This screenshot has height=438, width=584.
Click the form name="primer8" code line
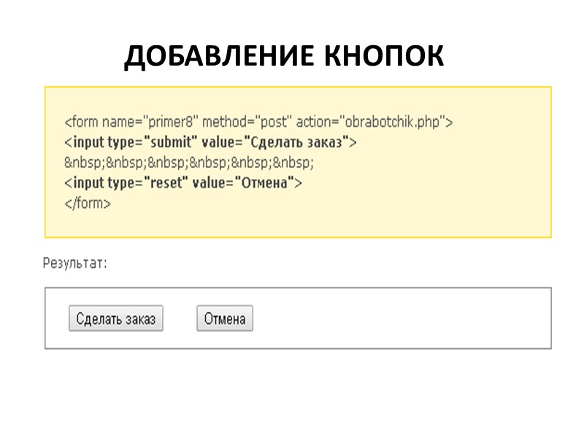click(x=258, y=122)
